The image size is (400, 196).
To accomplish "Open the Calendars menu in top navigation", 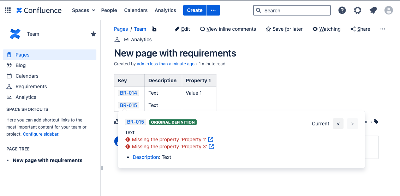I will [136, 10].
